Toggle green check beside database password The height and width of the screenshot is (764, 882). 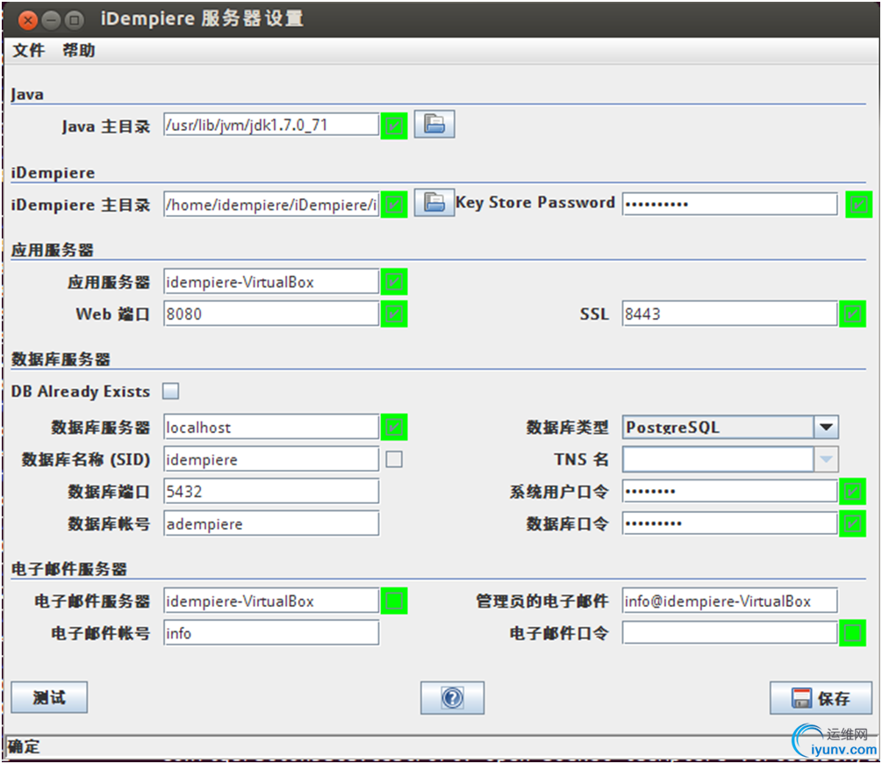(852, 523)
